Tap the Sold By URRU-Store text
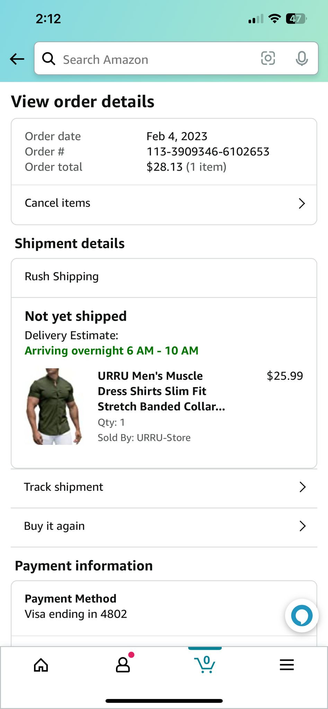Viewport: 328px width, 709px height. [x=144, y=438]
